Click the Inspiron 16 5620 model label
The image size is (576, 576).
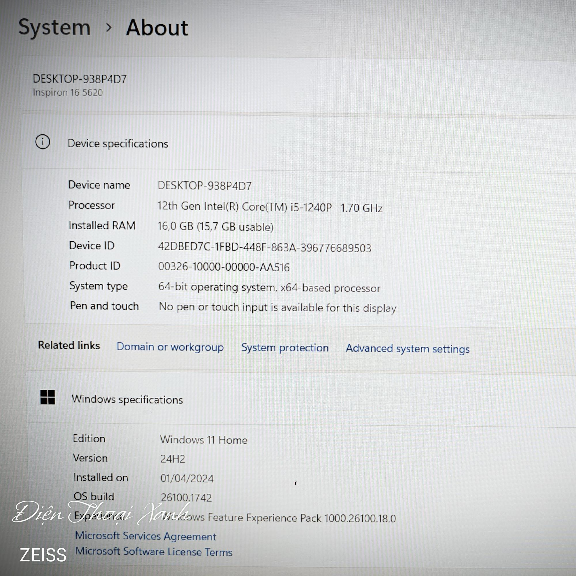pyautogui.click(x=68, y=92)
